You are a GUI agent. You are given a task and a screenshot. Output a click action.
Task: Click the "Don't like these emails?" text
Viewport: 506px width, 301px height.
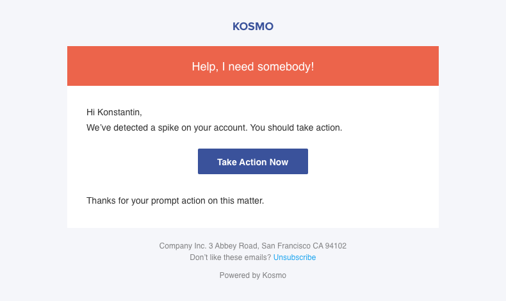pos(231,257)
